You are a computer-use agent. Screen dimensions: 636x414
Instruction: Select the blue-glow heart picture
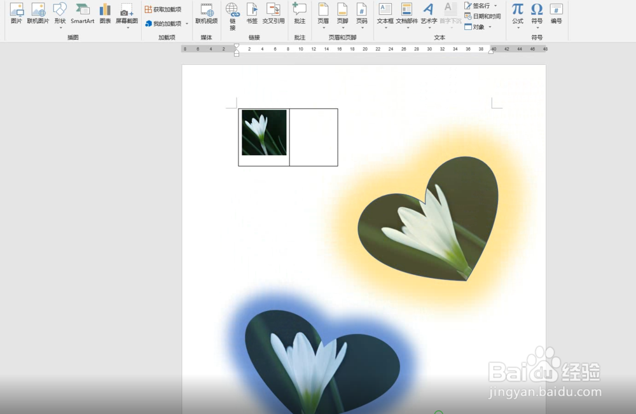[x=322, y=361]
